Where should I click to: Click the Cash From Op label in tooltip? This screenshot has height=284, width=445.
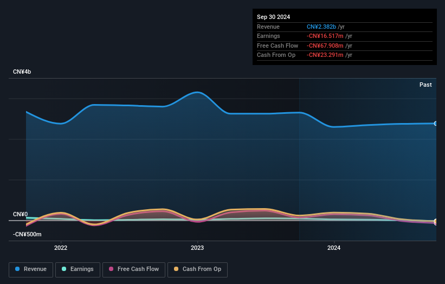click(276, 55)
